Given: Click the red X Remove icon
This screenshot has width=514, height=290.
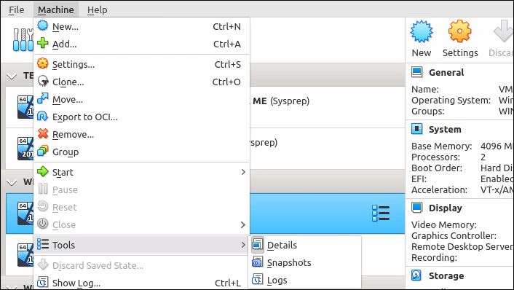Looking at the screenshot, I should (x=43, y=133).
